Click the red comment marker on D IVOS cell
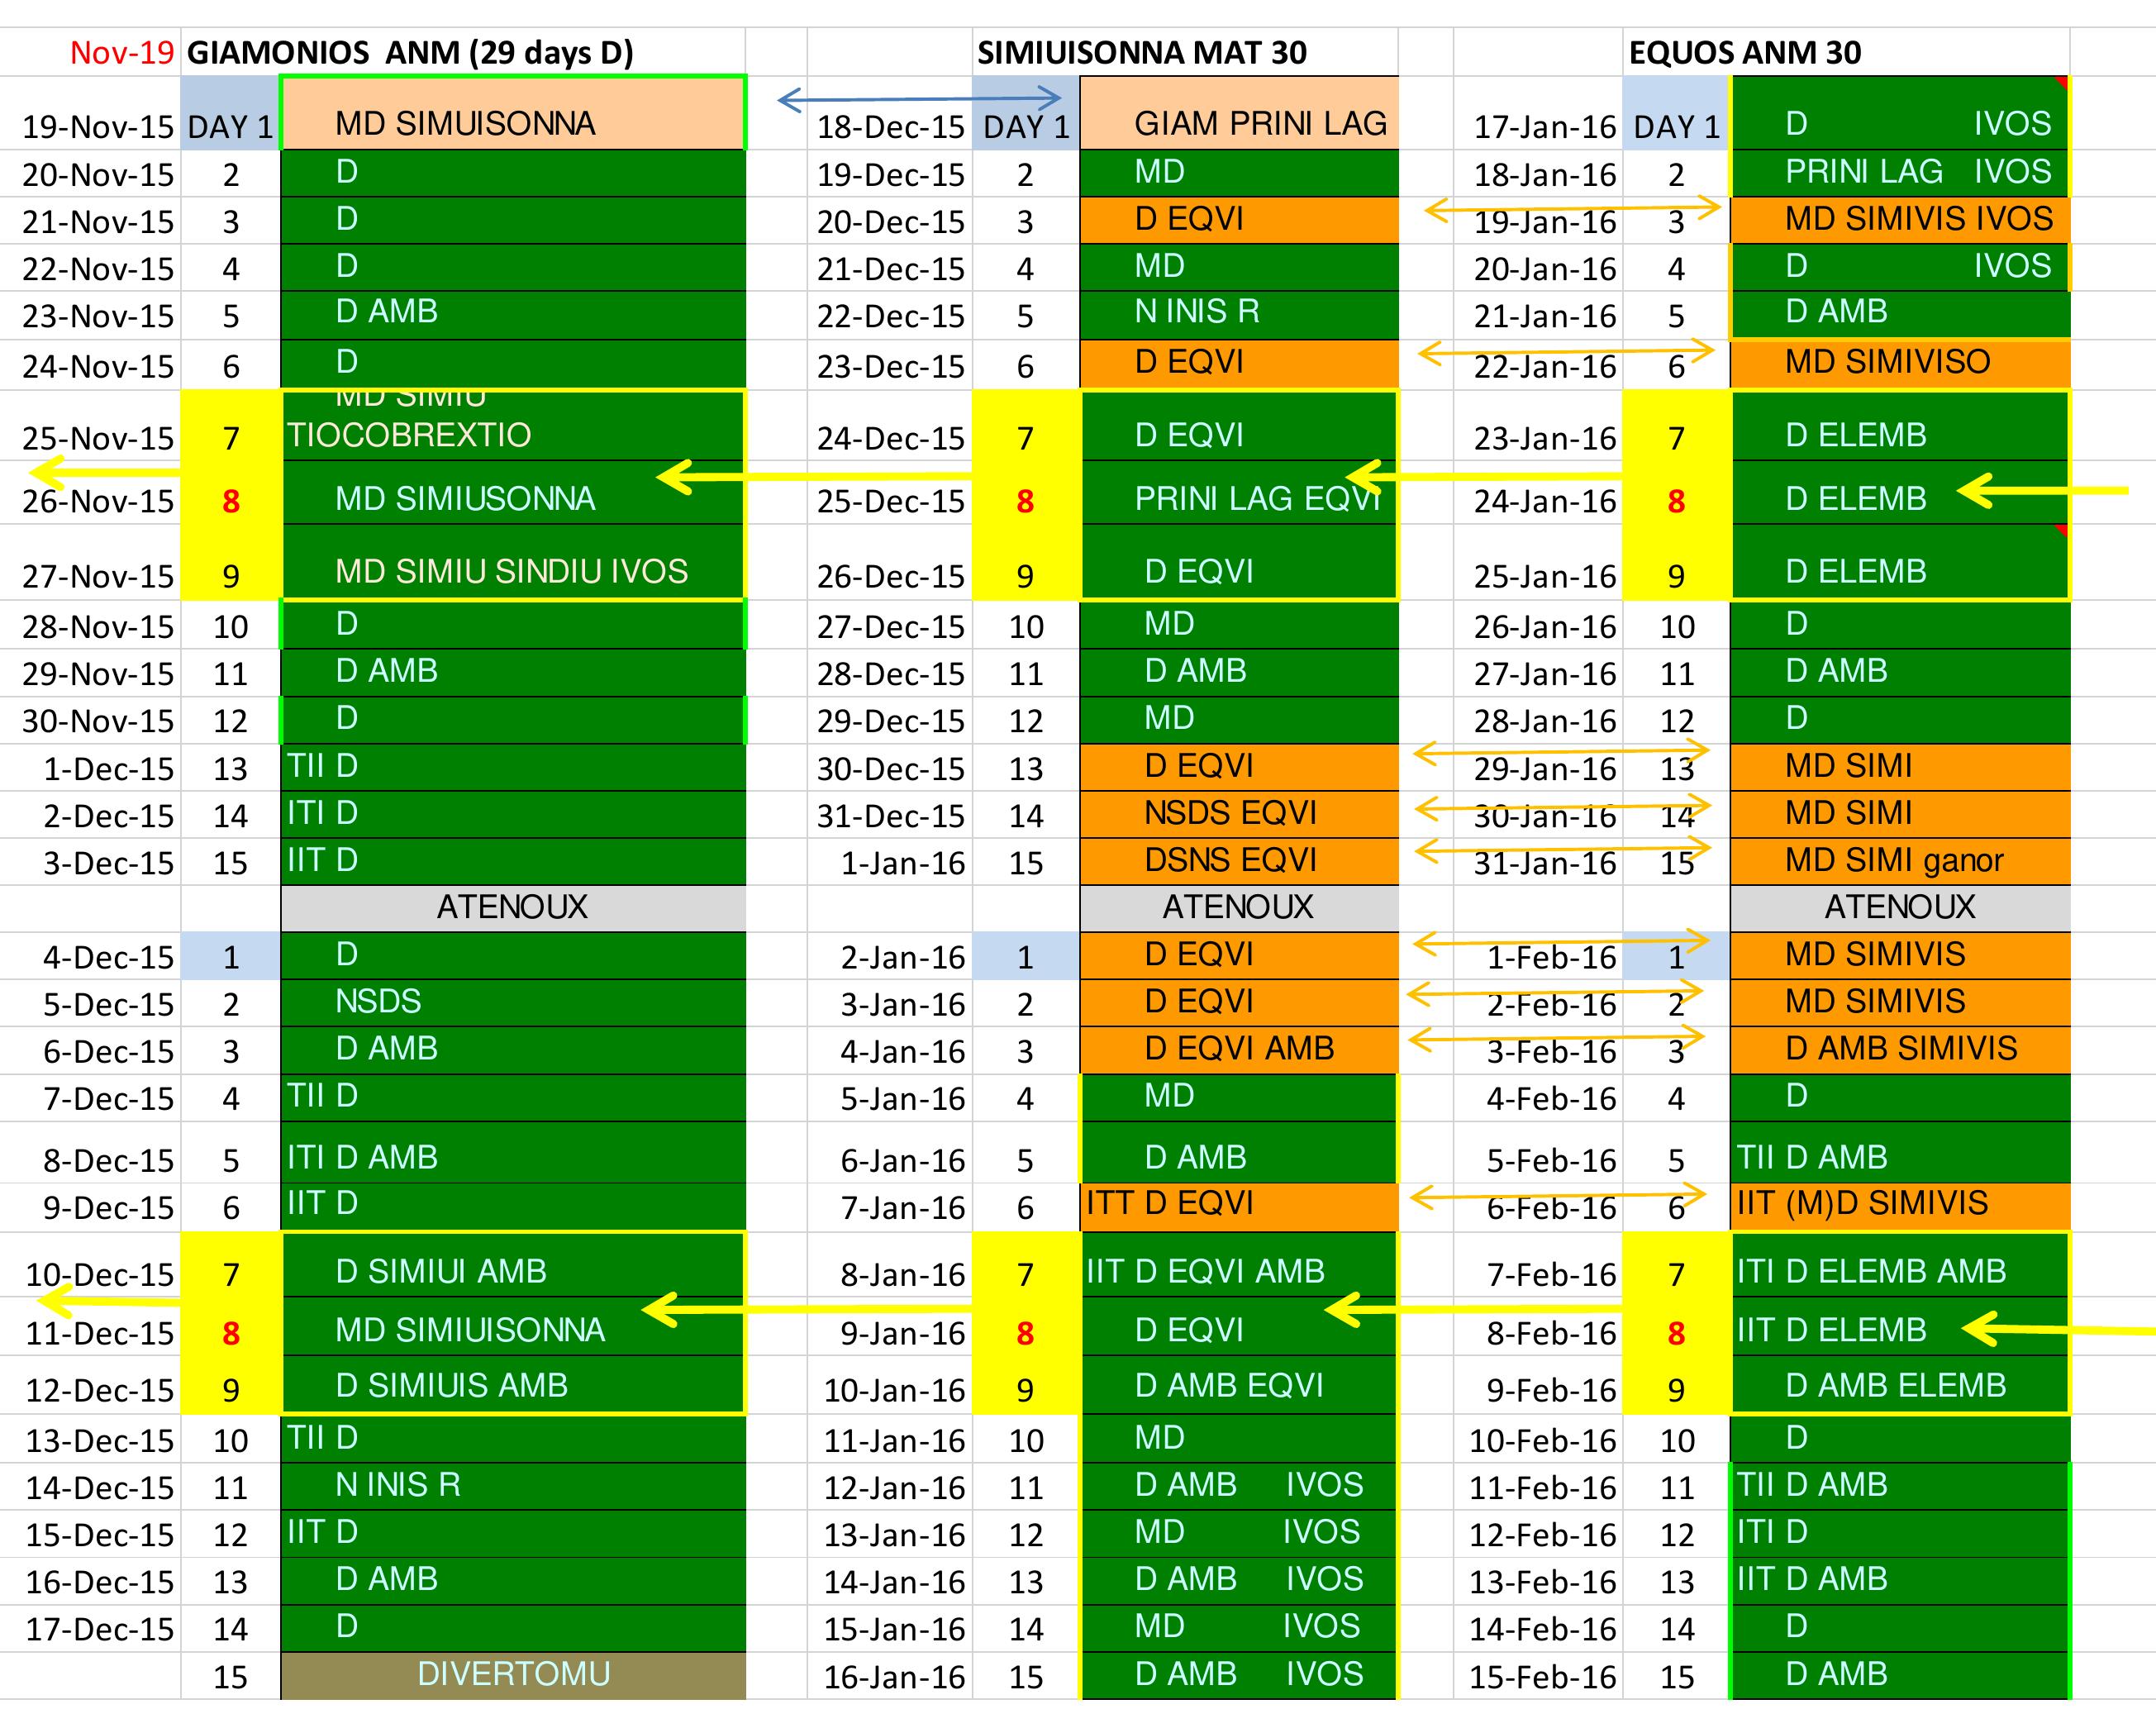Screen dimensions: 2156x1709 coord(2061,82)
